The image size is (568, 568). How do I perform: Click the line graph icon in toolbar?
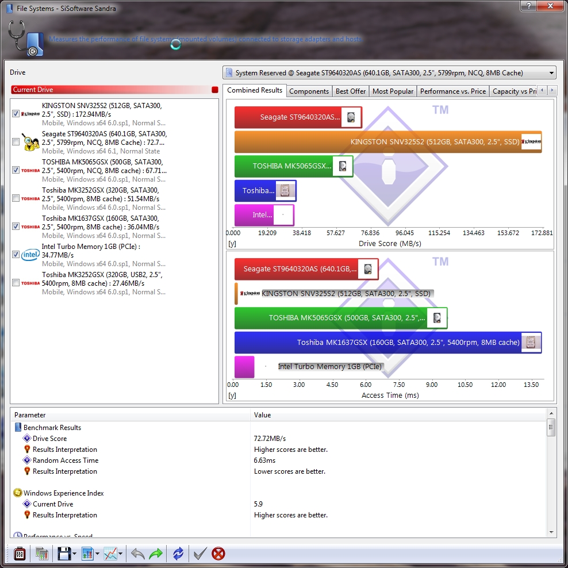pos(110,554)
